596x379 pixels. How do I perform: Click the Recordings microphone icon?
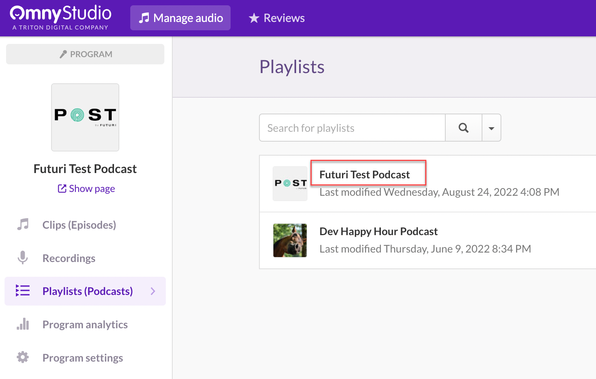(23, 258)
